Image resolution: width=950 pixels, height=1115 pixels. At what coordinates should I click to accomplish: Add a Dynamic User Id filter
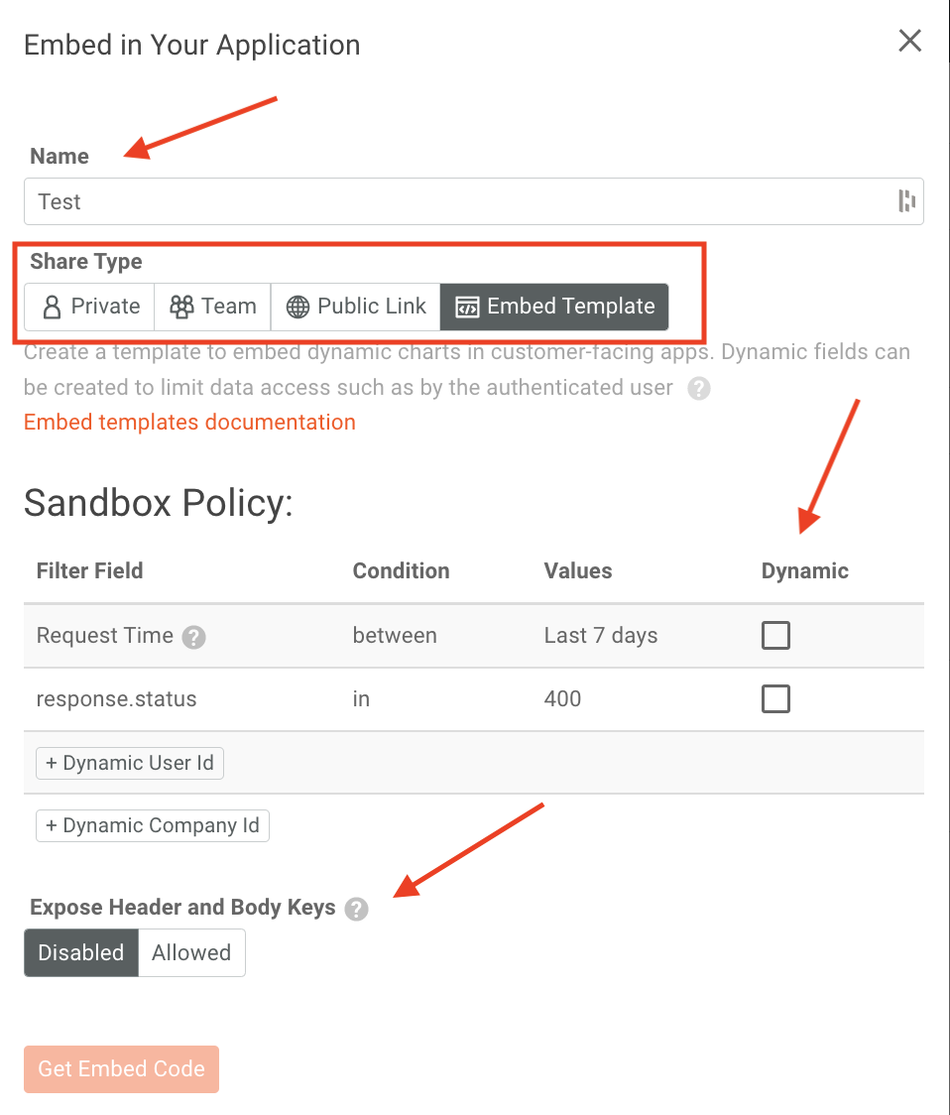(130, 763)
